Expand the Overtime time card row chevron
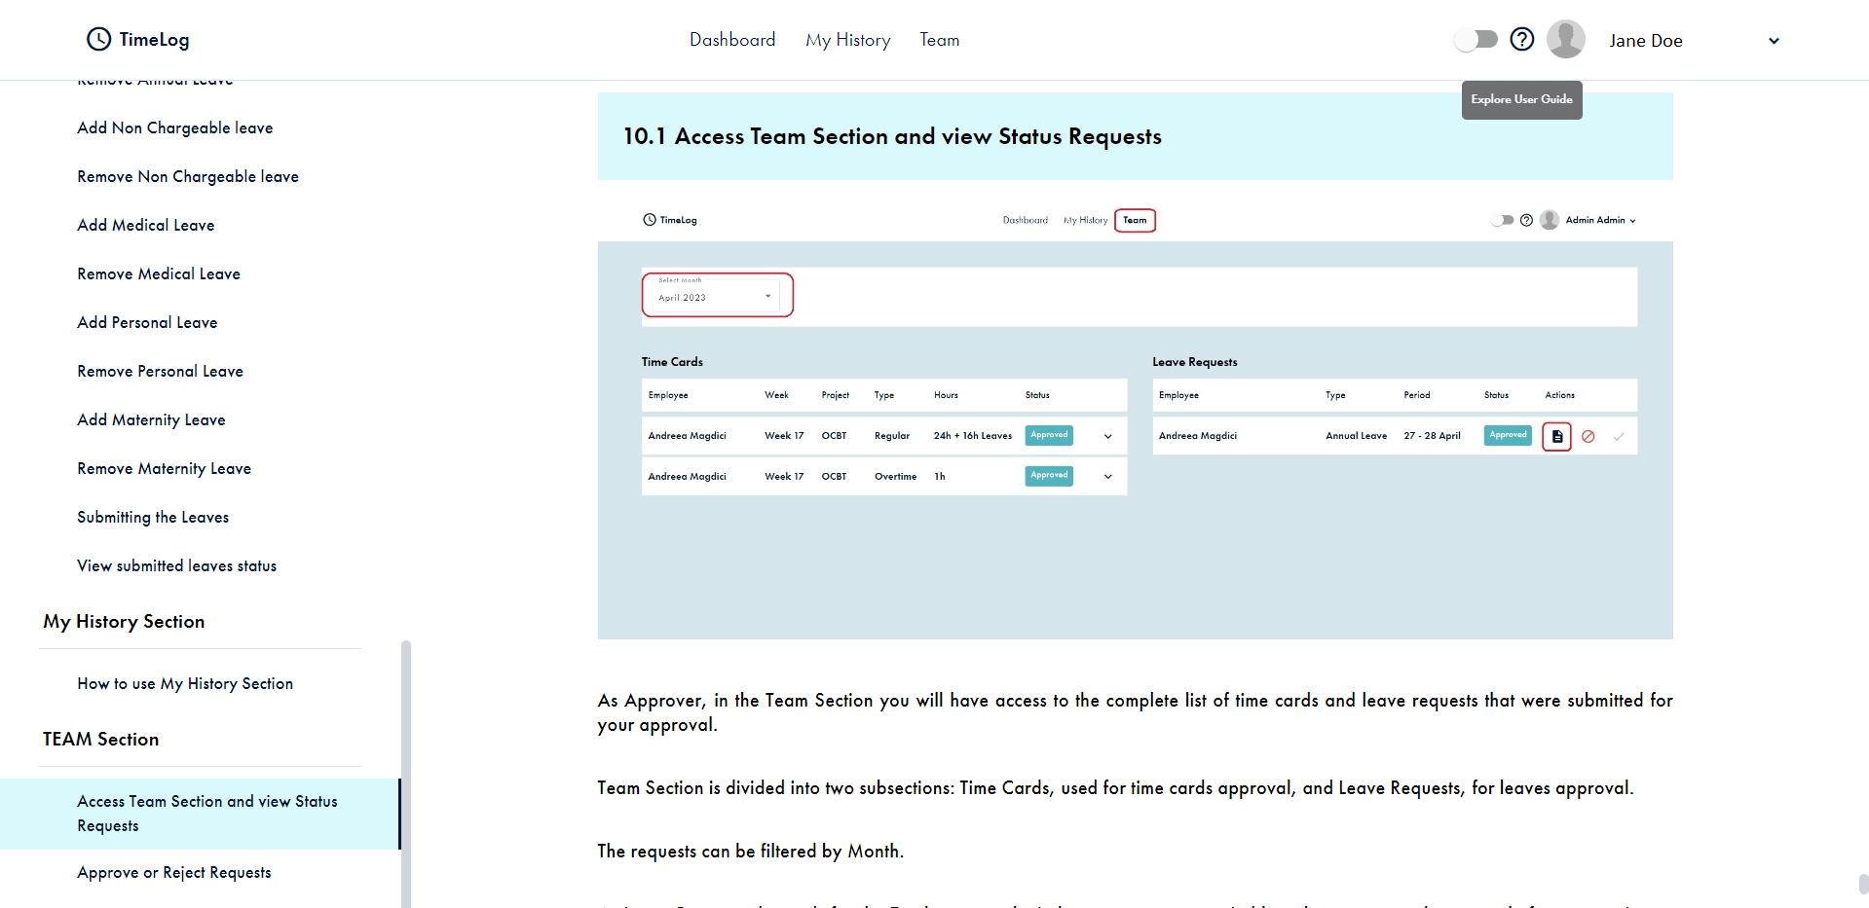The width and height of the screenshot is (1869, 908). [1107, 477]
